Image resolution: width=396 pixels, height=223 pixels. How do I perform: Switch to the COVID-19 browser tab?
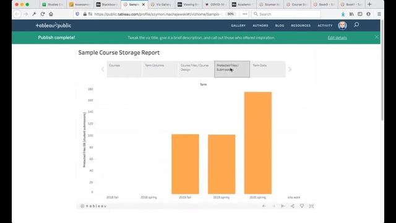(215, 4)
